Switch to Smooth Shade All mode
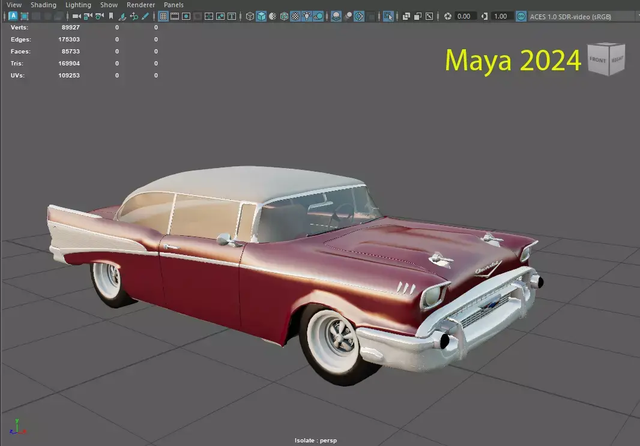 (261, 16)
